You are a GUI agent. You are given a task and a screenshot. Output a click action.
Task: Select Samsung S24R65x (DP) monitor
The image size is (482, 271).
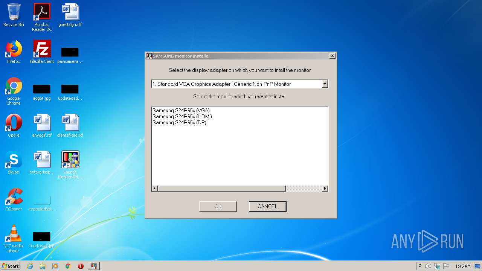click(x=179, y=123)
